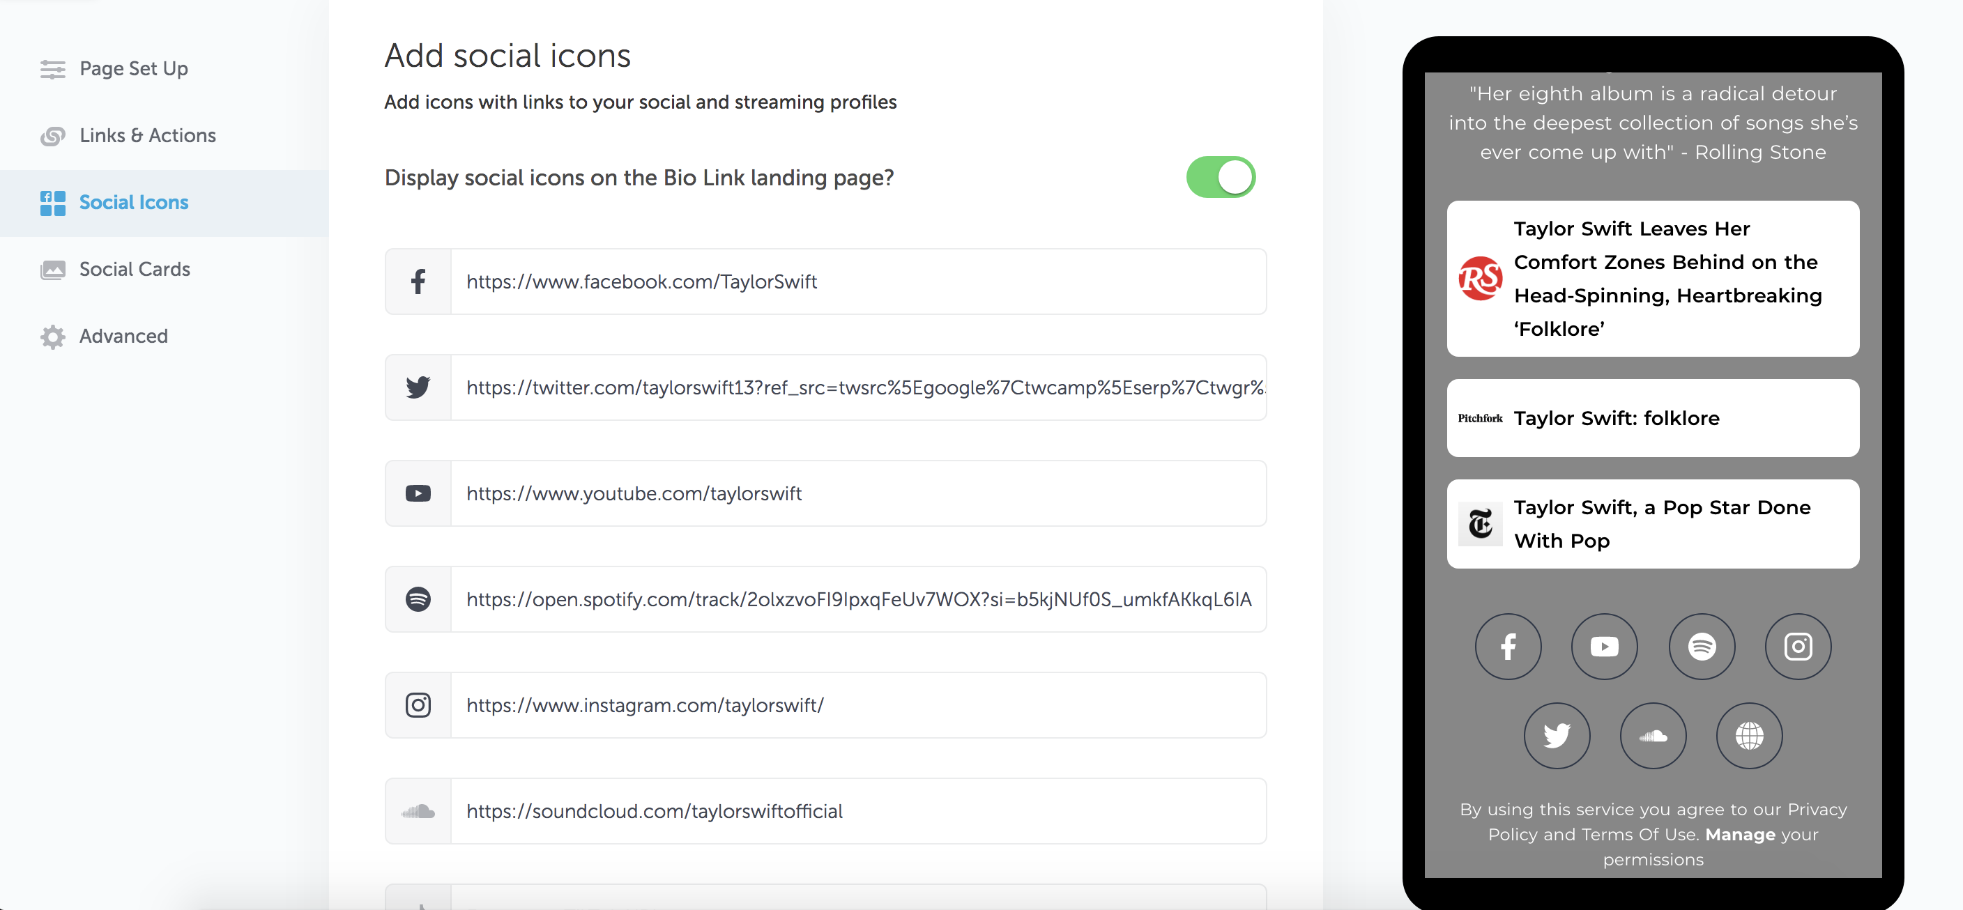Click Facebook icon in phone preview

pyautogui.click(x=1507, y=647)
